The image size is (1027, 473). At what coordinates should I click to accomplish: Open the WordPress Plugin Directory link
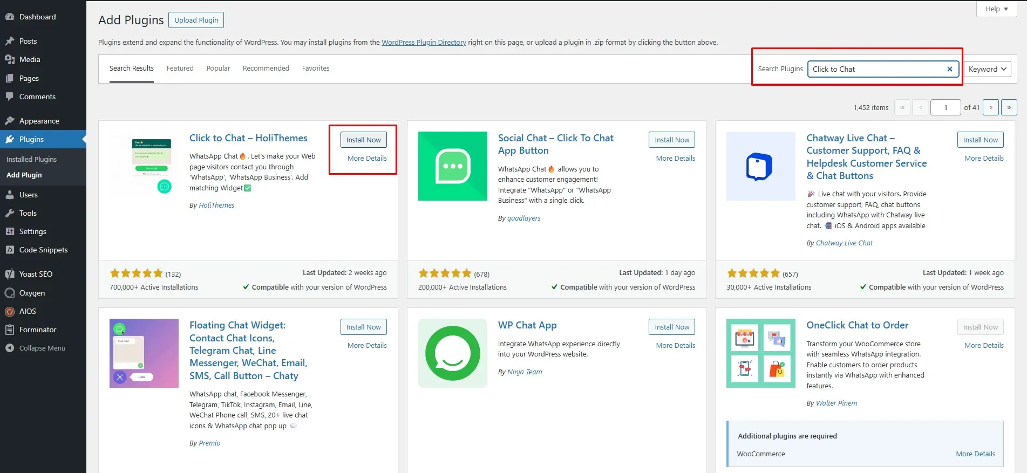coord(424,42)
